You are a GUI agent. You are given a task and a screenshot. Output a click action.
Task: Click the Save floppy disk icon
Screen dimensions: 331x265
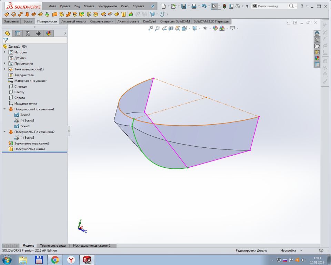click(x=184, y=6)
